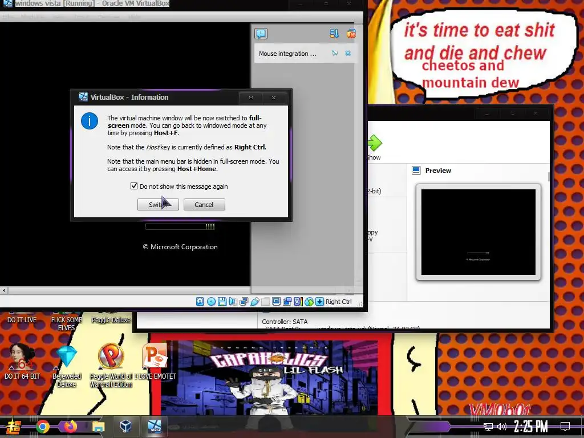Viewport: 584px width, 438px height.
Task: Click the blue information icon in the dialog
Action: (90, 121)
